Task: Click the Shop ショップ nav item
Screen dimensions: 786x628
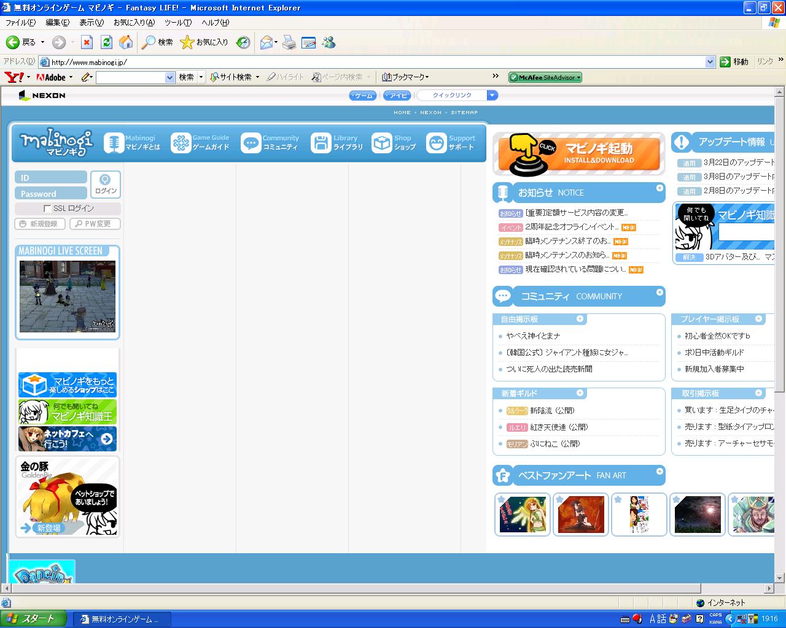Action: point(394,143)
